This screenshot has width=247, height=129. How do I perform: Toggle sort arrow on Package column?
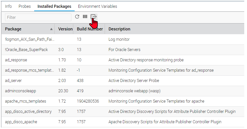tap(51, 29)
